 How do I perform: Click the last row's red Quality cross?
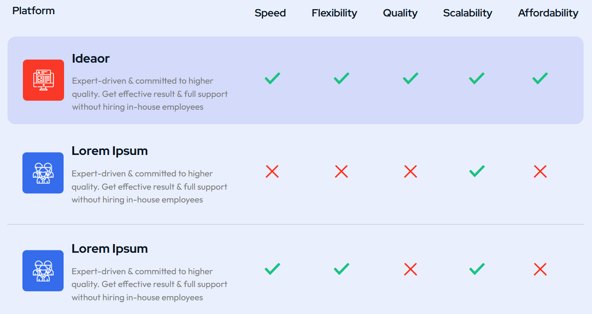410,270
